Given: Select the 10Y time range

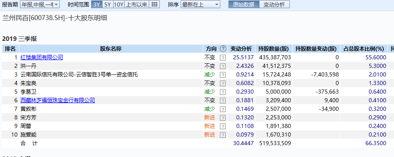Looking at the screenshot, I should click(x=119, y=4).
